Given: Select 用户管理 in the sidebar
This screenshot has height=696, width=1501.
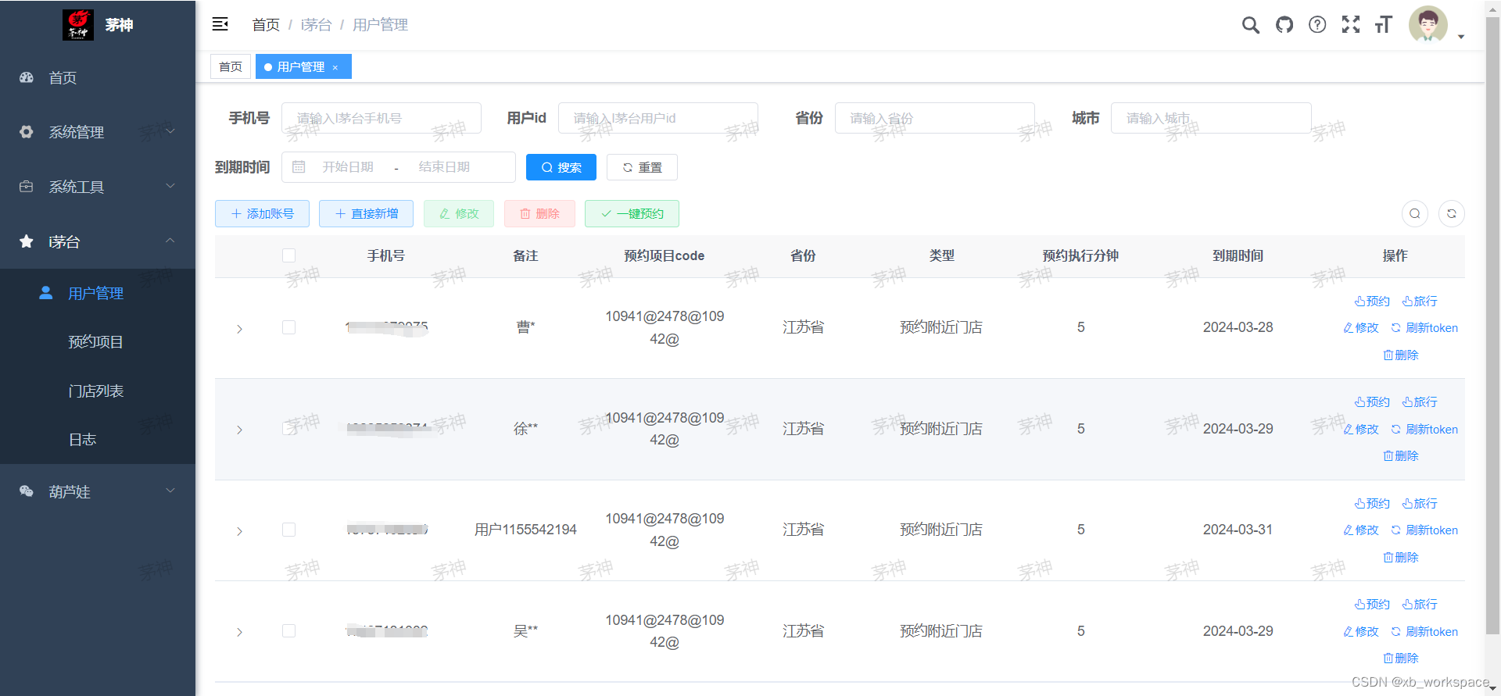Looking at the screenshot, I should (x=98, y=293).
